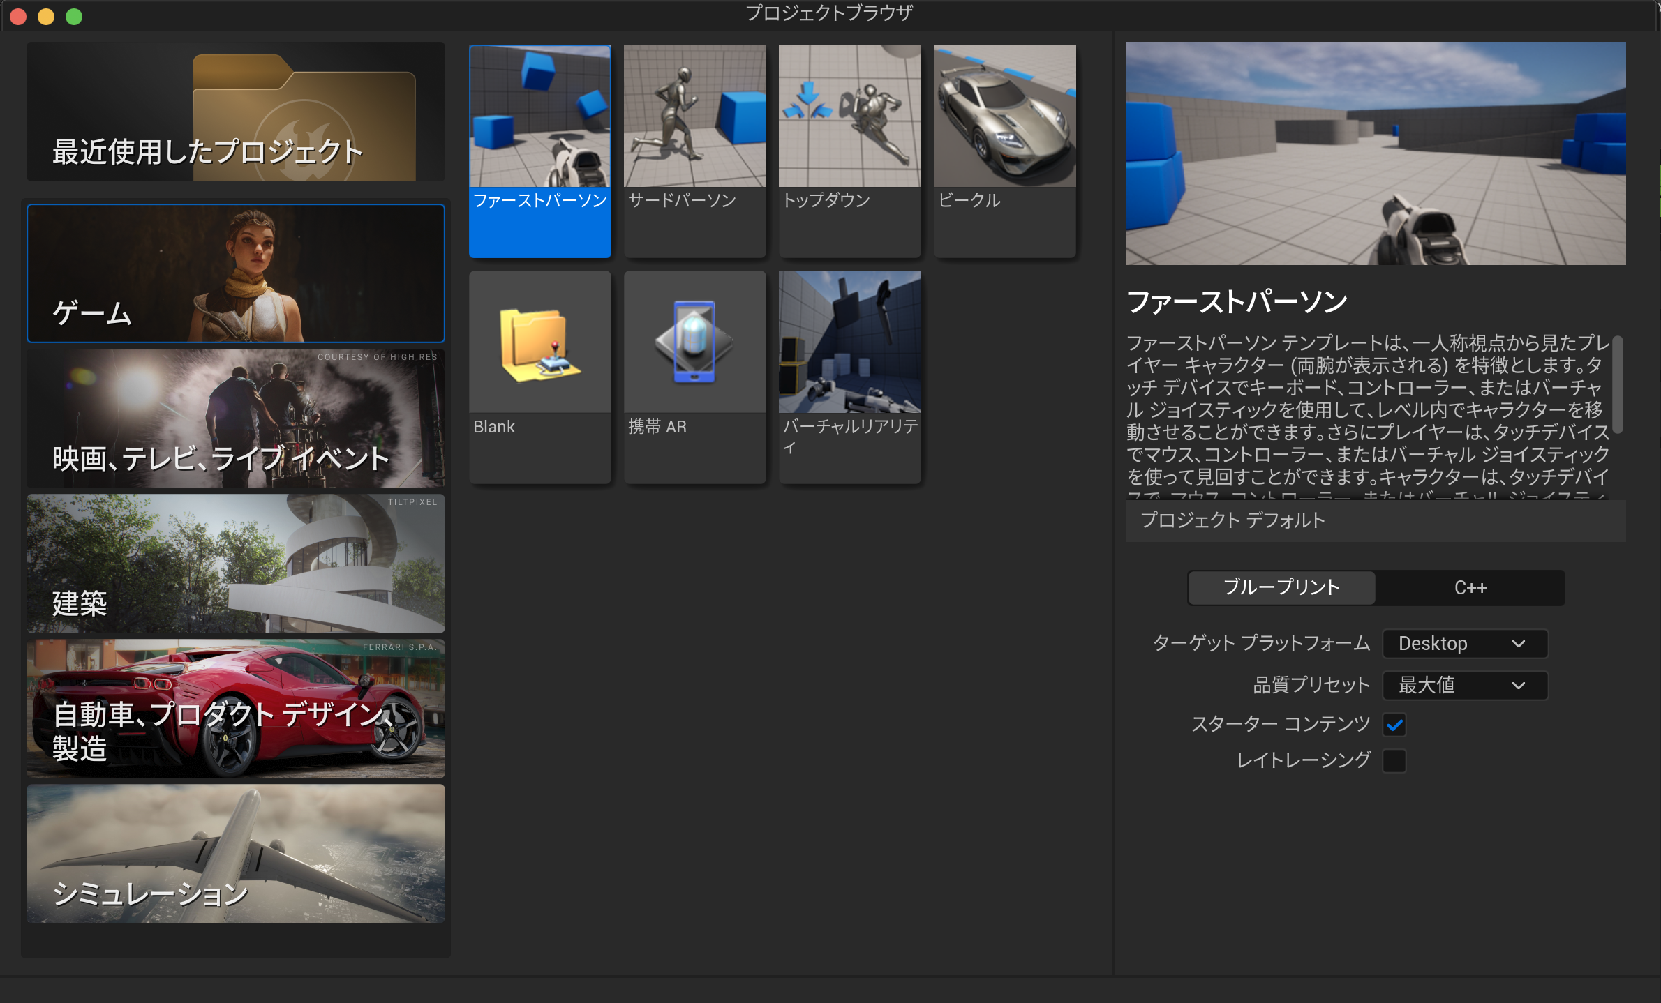Open the 品質プリセット 最大値 dropdown
The height and width of the screenshot is (1003, 1661).
click(x=1464, y=685)
